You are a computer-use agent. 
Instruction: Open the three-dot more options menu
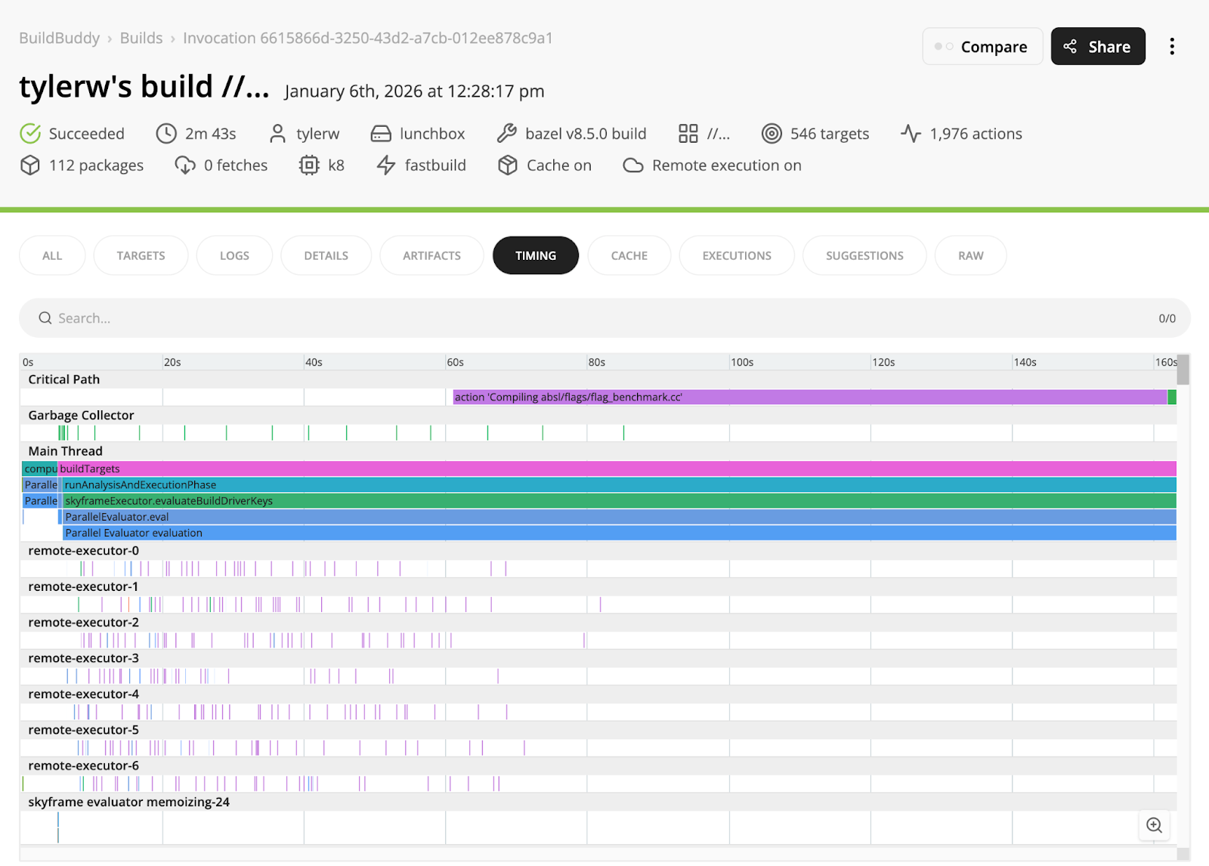1172,47
